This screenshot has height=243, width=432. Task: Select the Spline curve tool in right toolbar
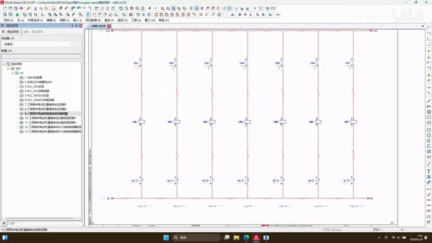click(429, 164)
